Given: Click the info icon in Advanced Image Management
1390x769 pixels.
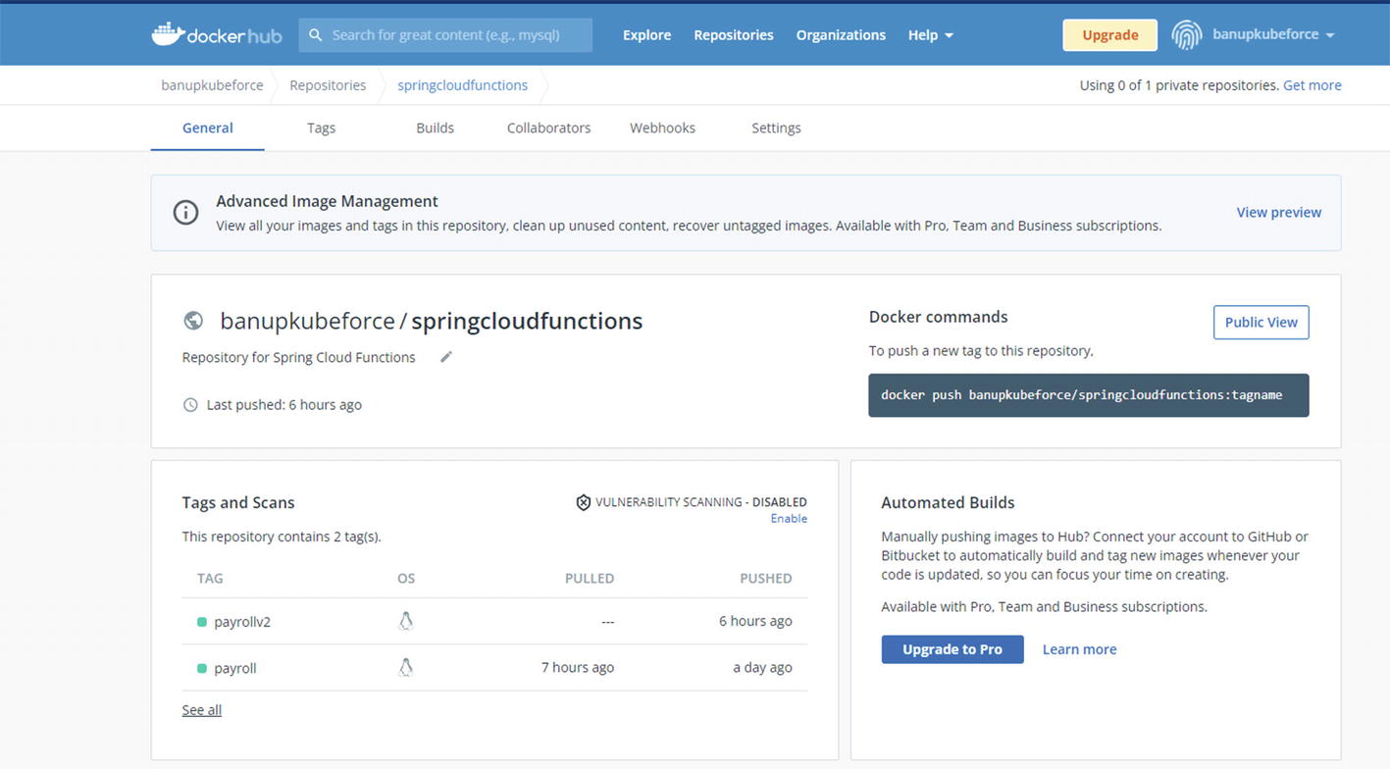Looking at the screenshot, I should click(x=185, y=213).
